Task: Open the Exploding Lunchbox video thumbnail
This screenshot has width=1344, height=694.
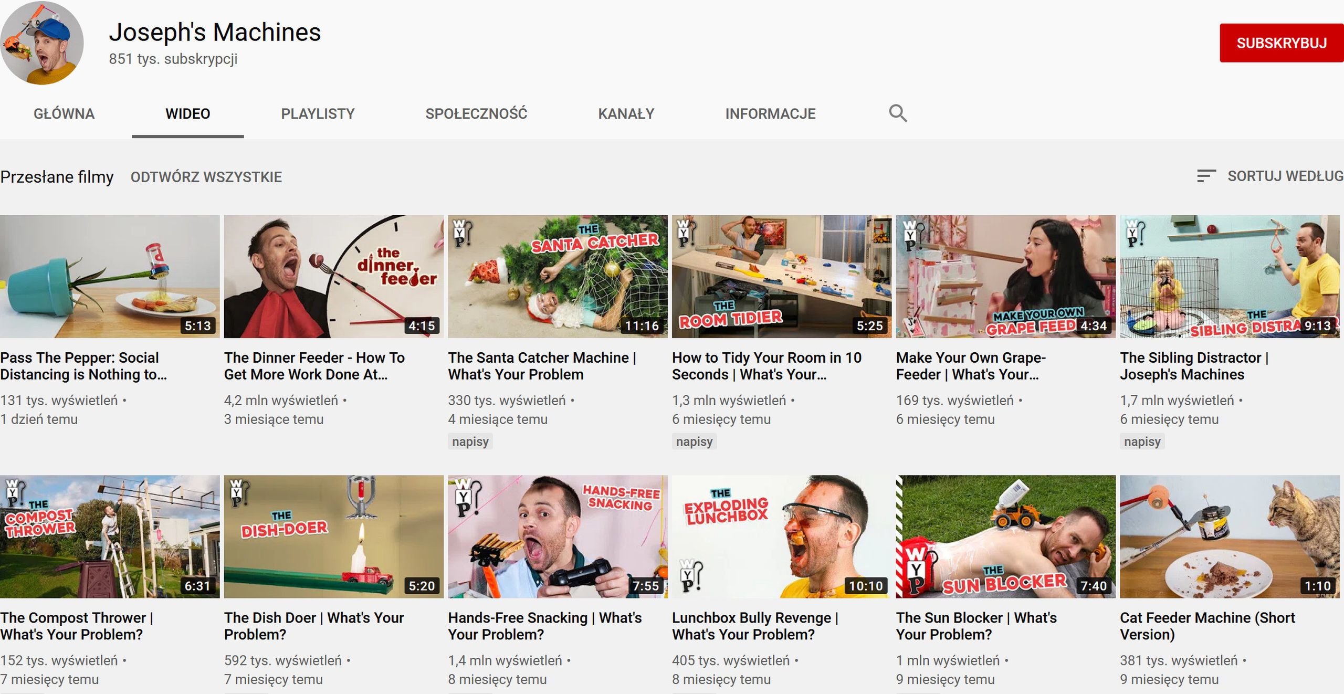Action: (782, 537)
